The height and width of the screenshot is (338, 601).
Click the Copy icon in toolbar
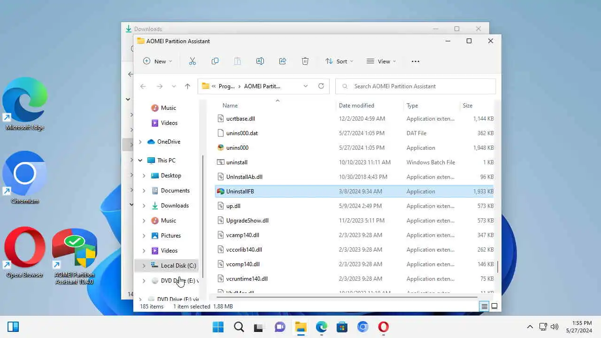point(215,61)
